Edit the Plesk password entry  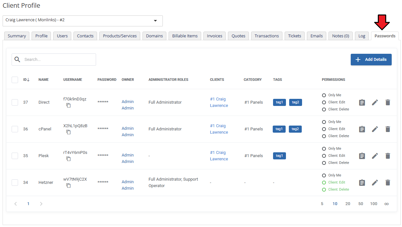[x=375, y=156]
